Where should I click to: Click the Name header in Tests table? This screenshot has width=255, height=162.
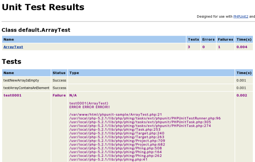pyautogui.click(x=26, y=73)
